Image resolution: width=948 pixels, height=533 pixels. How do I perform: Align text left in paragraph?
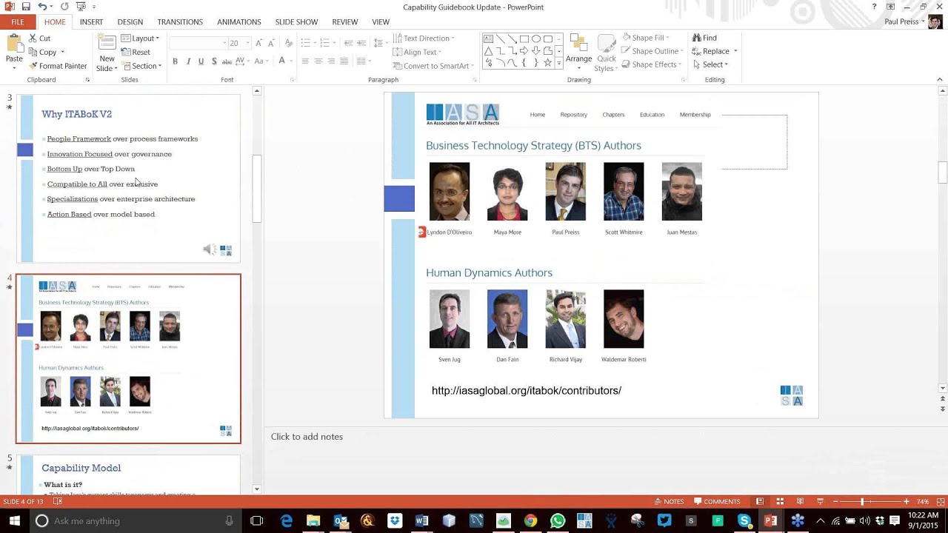click(x=304, y=61)
